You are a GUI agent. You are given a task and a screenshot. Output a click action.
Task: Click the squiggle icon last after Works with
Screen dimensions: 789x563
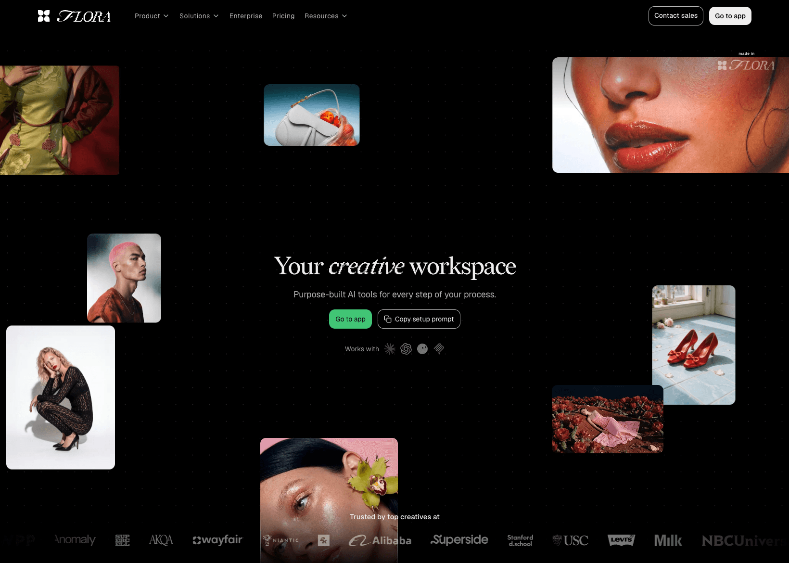coord(439,349)
